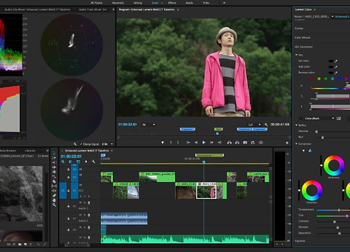The height and width of the screenshot is (252, 350).
Task: Toggle V3 track output eye
Action: coord(81,169)
